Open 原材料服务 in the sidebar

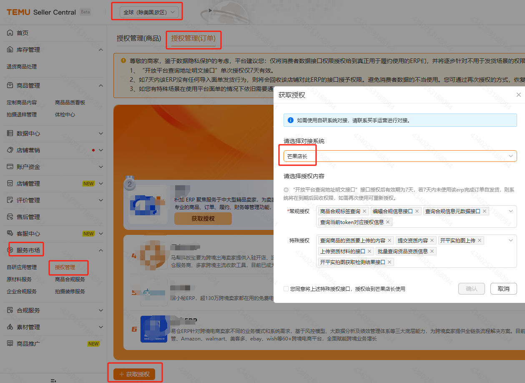coord(19,279)
